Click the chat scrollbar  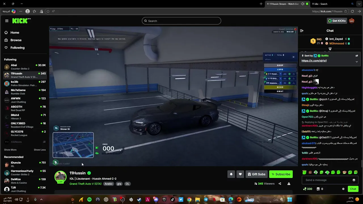[x=362, y=163]
